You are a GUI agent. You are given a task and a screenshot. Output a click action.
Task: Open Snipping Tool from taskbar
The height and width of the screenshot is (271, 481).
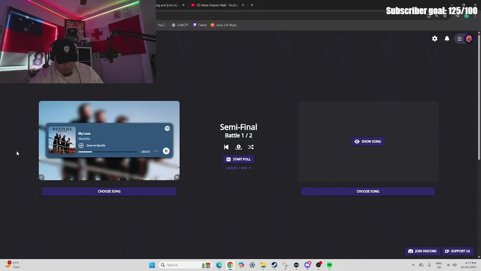point(285,265)
